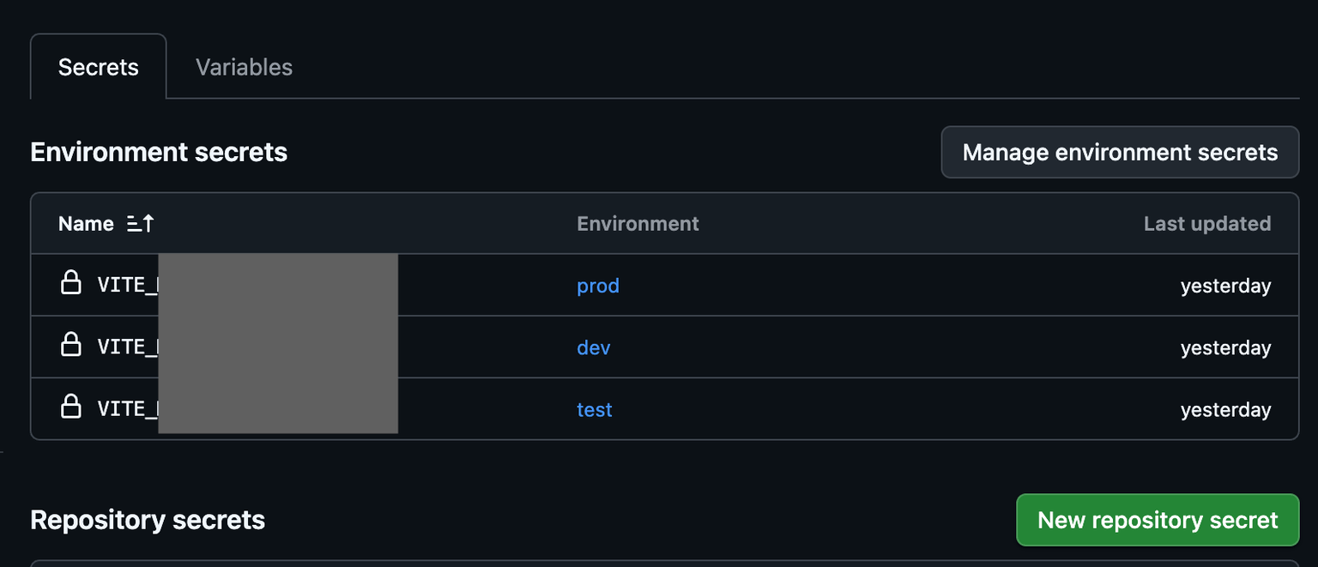This screenshot has width=1318, height=567.
Task: Toggle the sort arrow icon beside Name
Action: click(x=141, y=223)
